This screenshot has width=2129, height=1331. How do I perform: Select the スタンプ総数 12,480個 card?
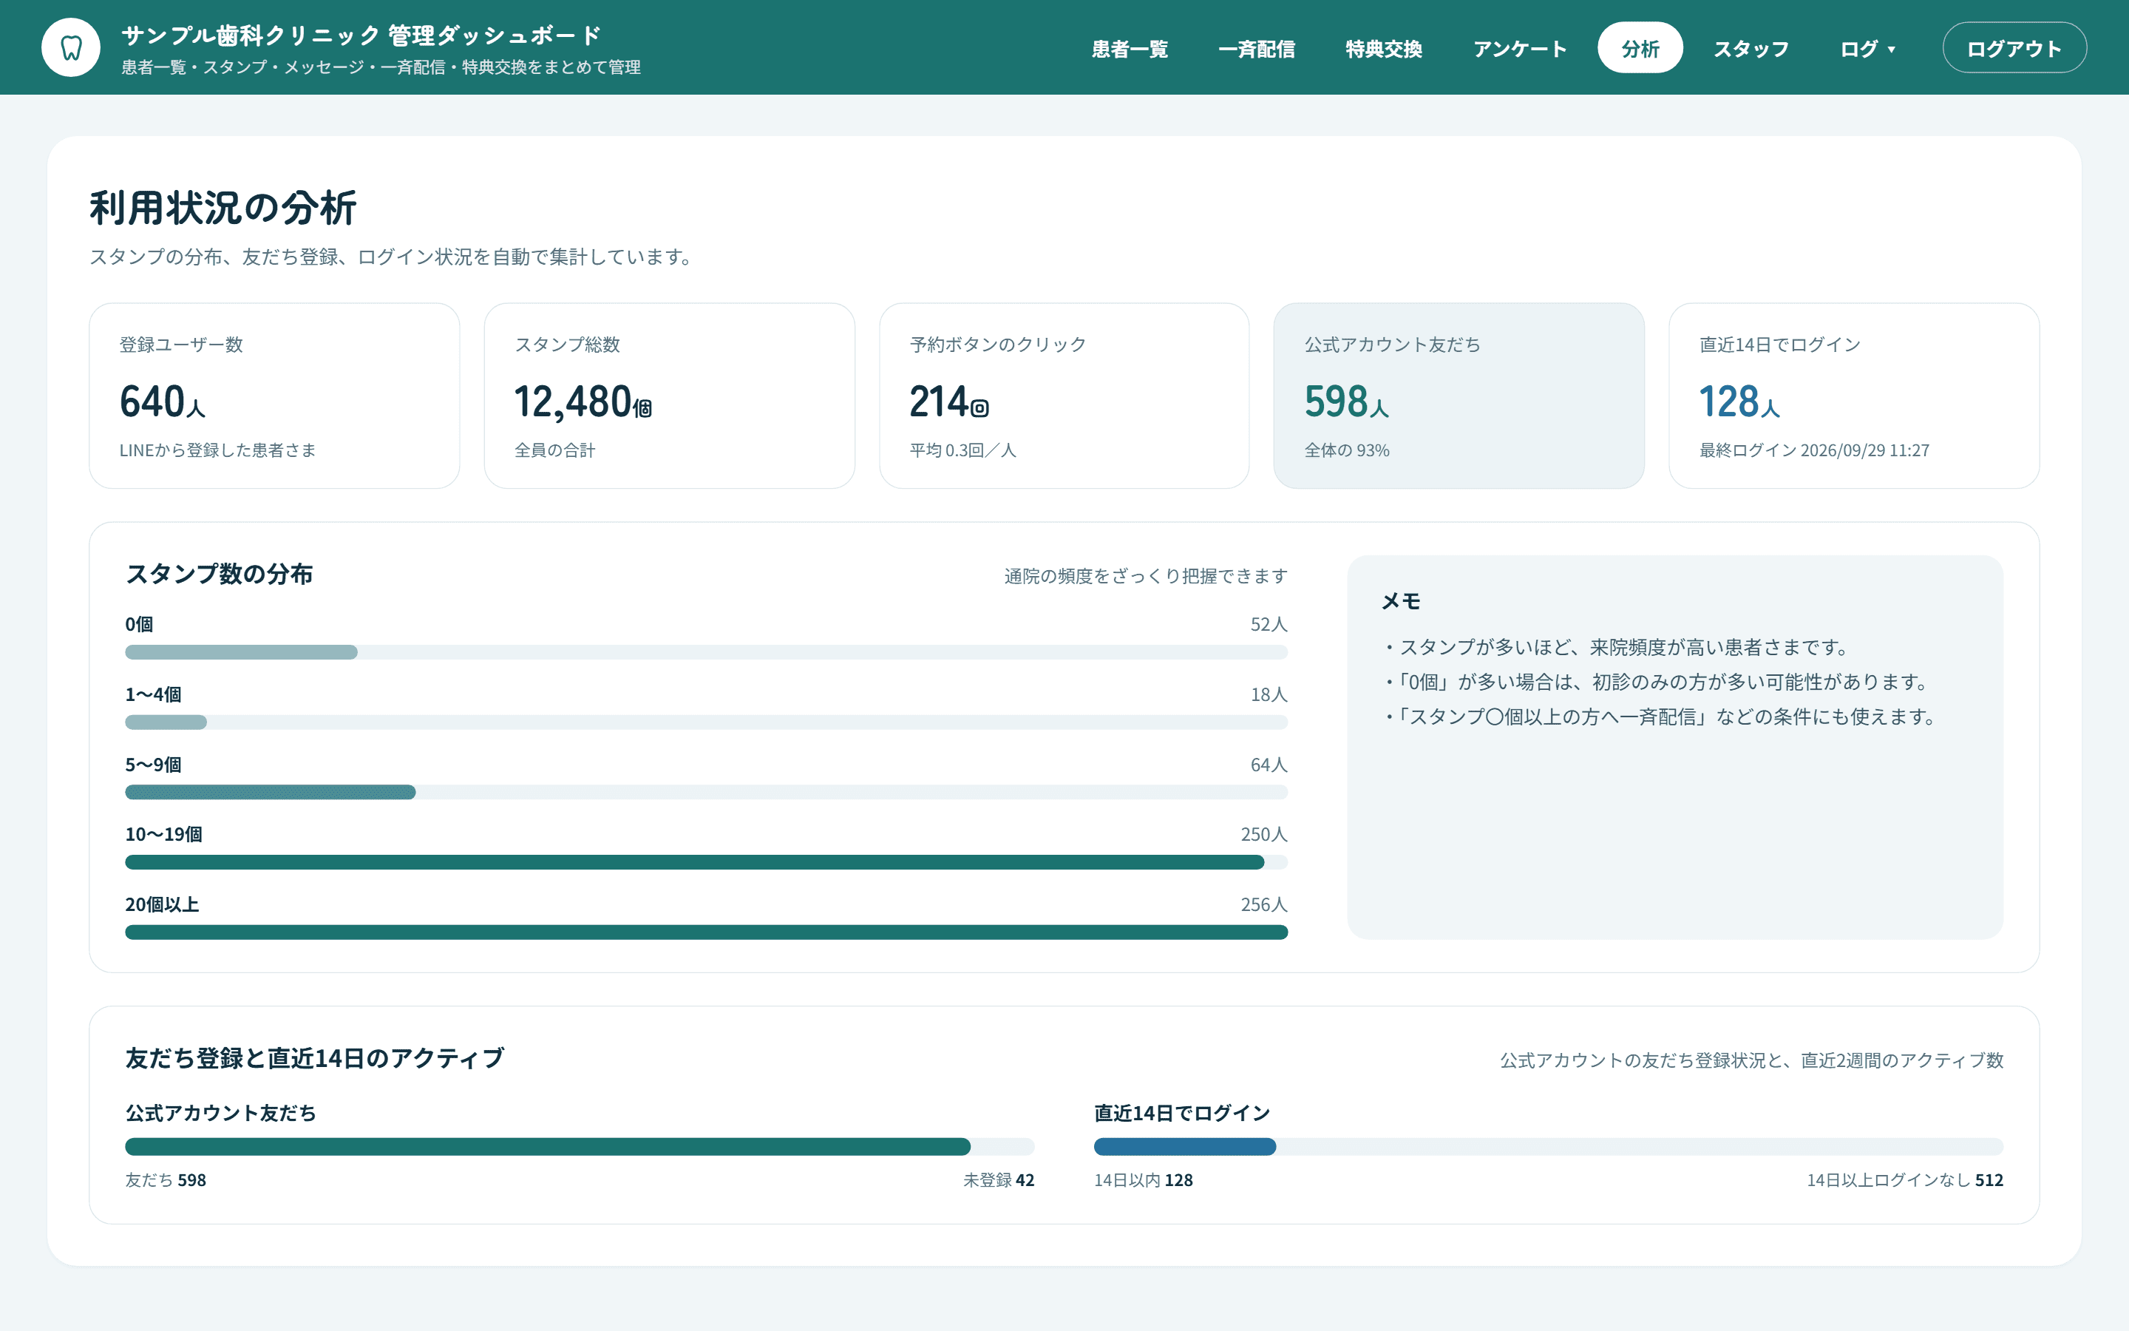(670, 396)
